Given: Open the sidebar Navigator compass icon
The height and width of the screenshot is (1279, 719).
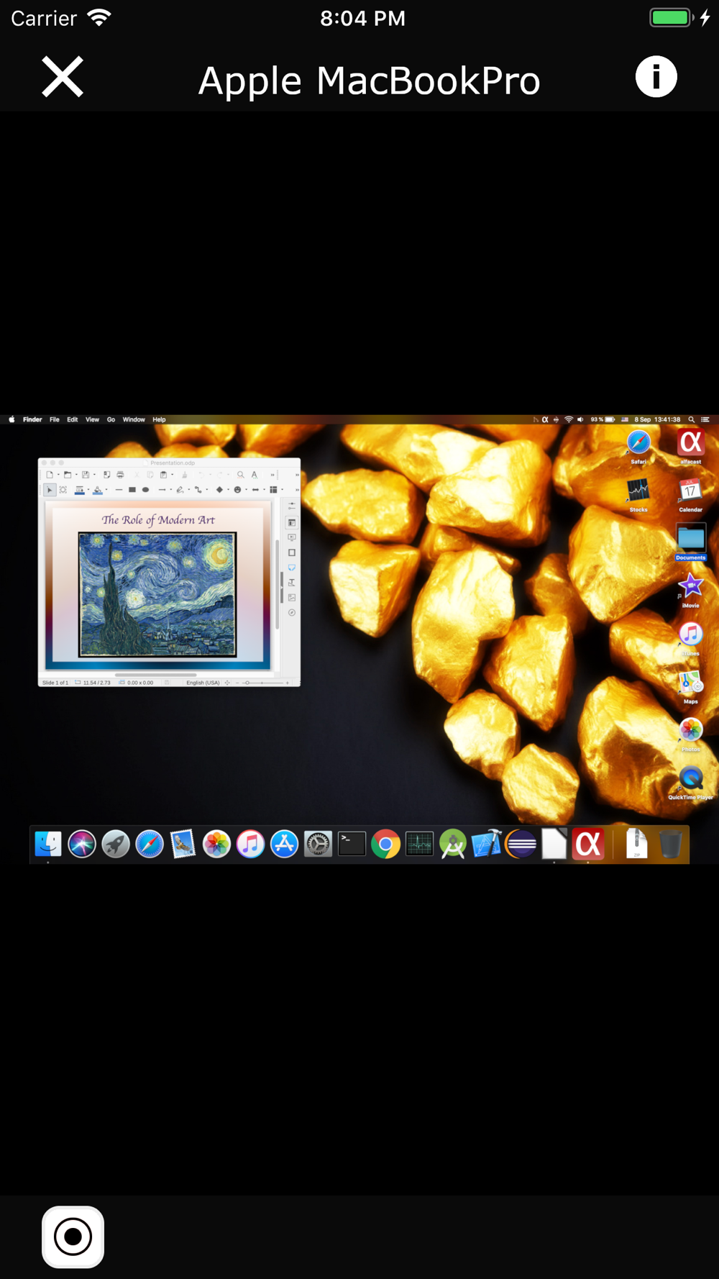Looking at the screenshot, I should coord(292,613).
